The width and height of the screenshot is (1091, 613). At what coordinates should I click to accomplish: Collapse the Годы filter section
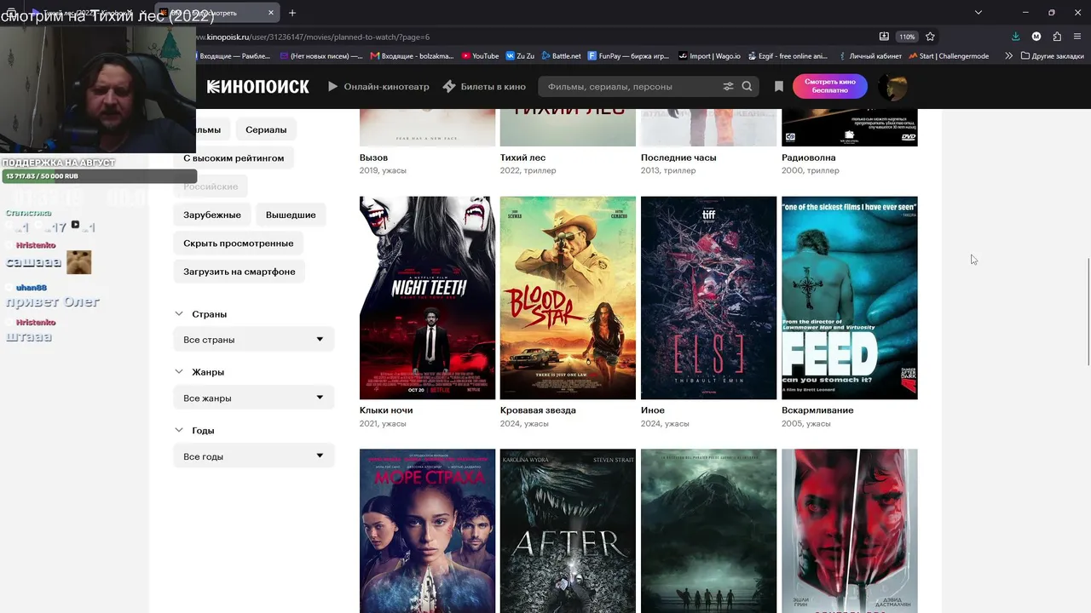click(x=194, y=431)
